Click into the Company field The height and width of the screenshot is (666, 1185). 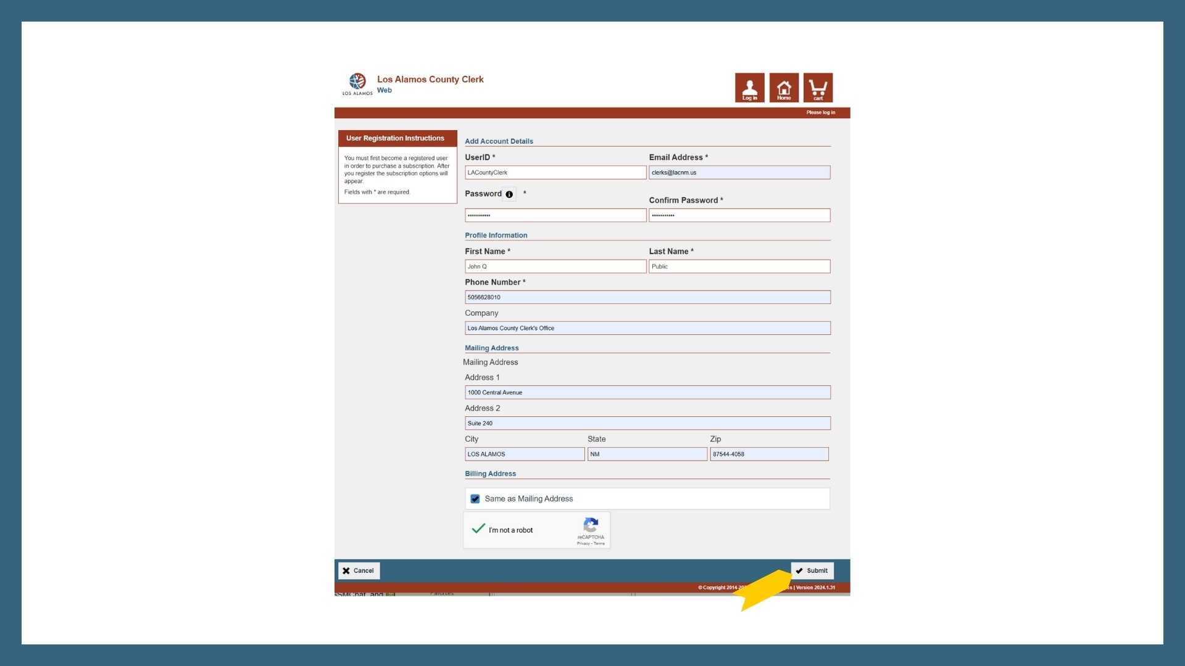tap(647, 328)
